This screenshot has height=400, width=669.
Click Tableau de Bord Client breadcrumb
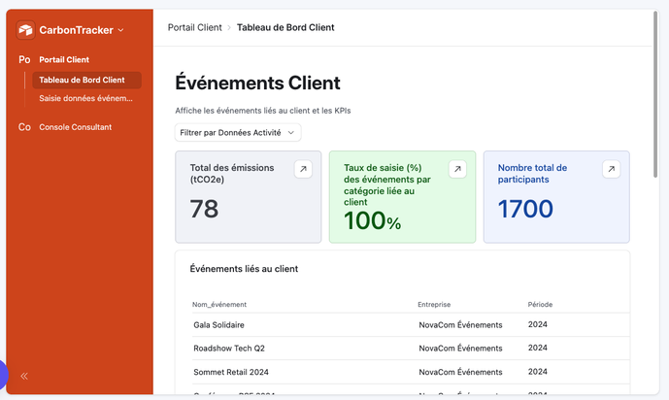point(285,27)
